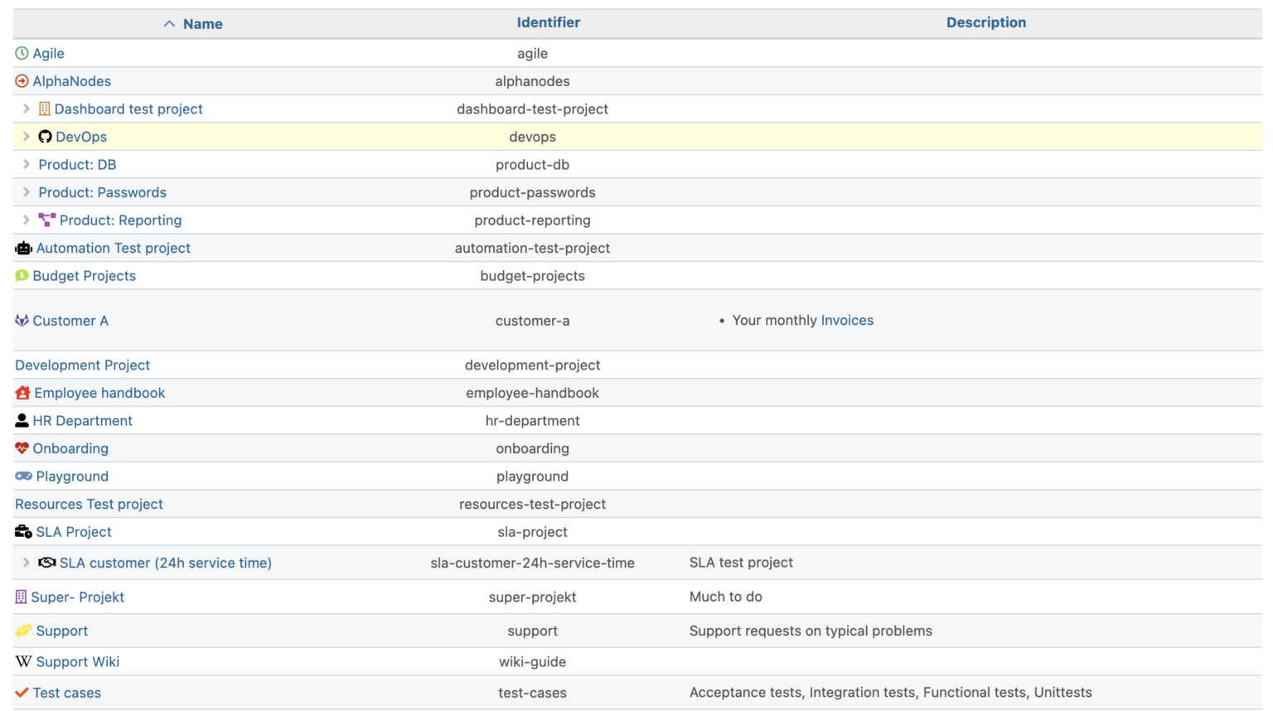Click the heart icon next to Onboarding
Viewport: 1273px width, 711px height.
(21, 447)
